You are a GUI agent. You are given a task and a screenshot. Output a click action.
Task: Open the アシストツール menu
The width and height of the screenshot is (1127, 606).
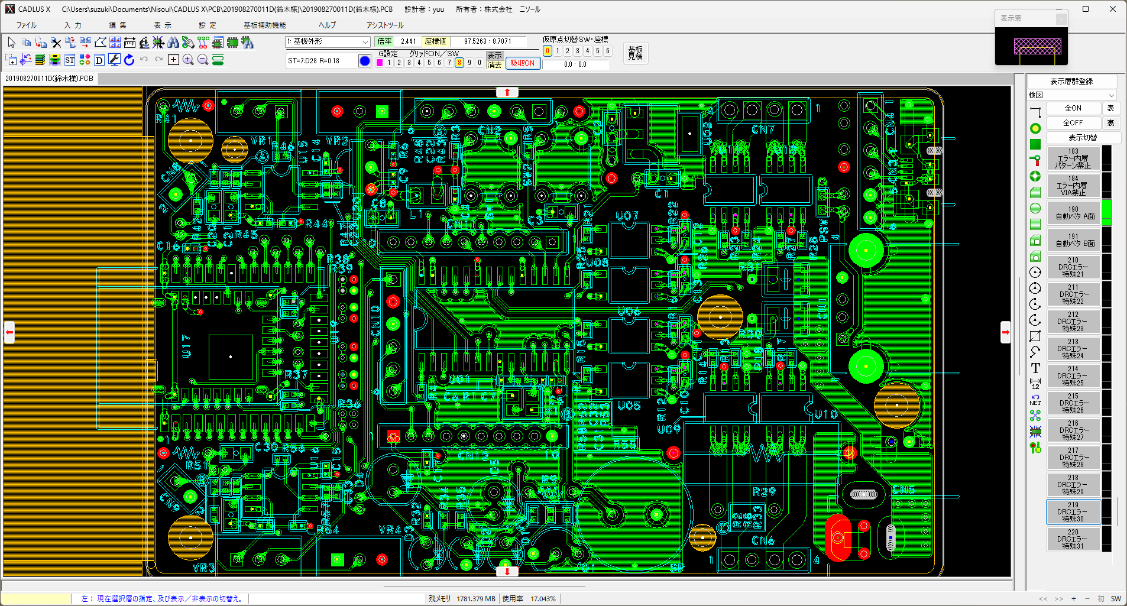click(x=384, y=25)
